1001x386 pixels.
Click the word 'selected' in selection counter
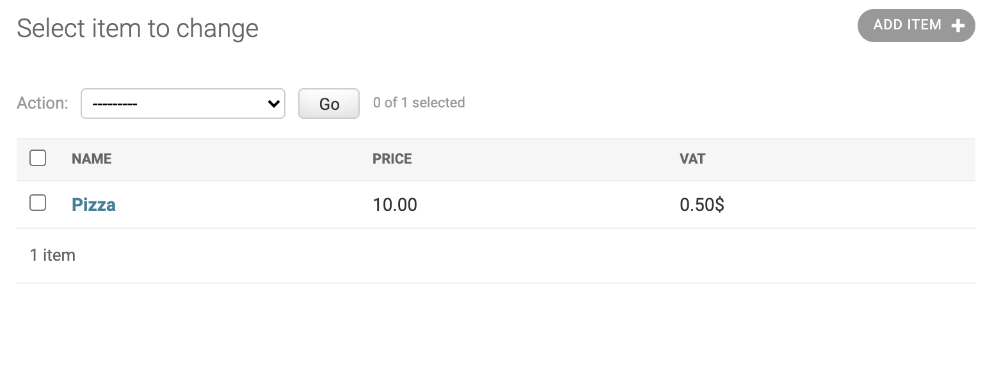[438, 102]
